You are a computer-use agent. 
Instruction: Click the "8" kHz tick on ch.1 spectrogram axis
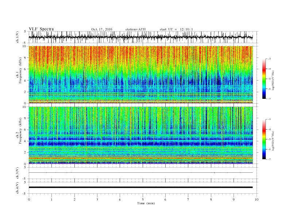point(26,58)
